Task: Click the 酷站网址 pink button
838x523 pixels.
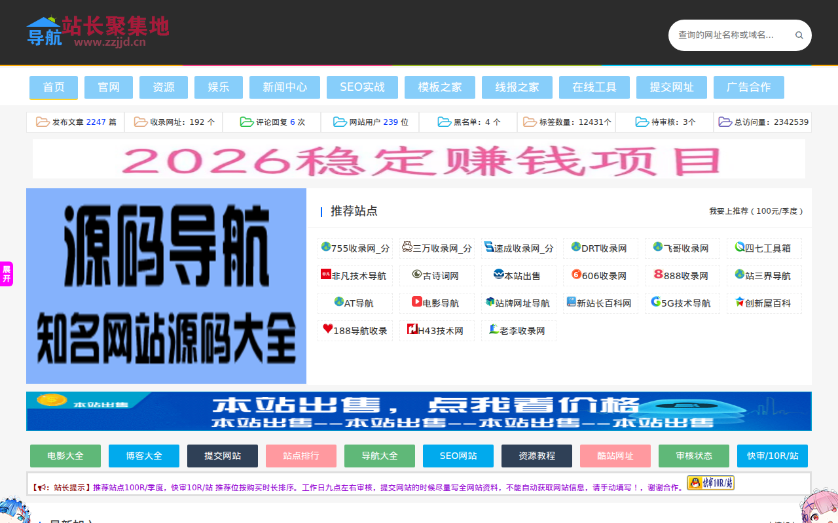Action: (615, 456)
